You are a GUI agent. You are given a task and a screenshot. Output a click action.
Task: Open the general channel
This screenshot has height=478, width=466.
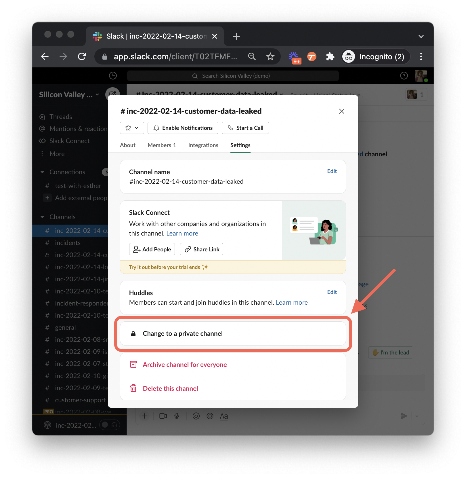(x=65, y=327)
